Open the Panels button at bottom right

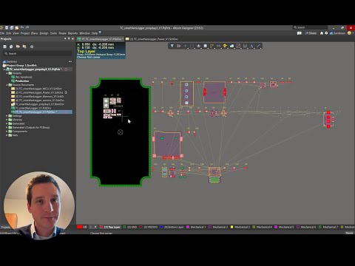point(349,233)
